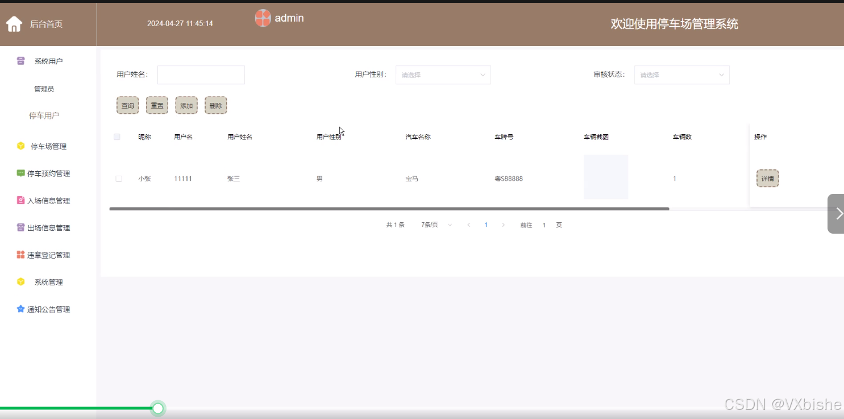Open the 7条/页 page size dropdown

pyautogui.click(x=434, y=225)
